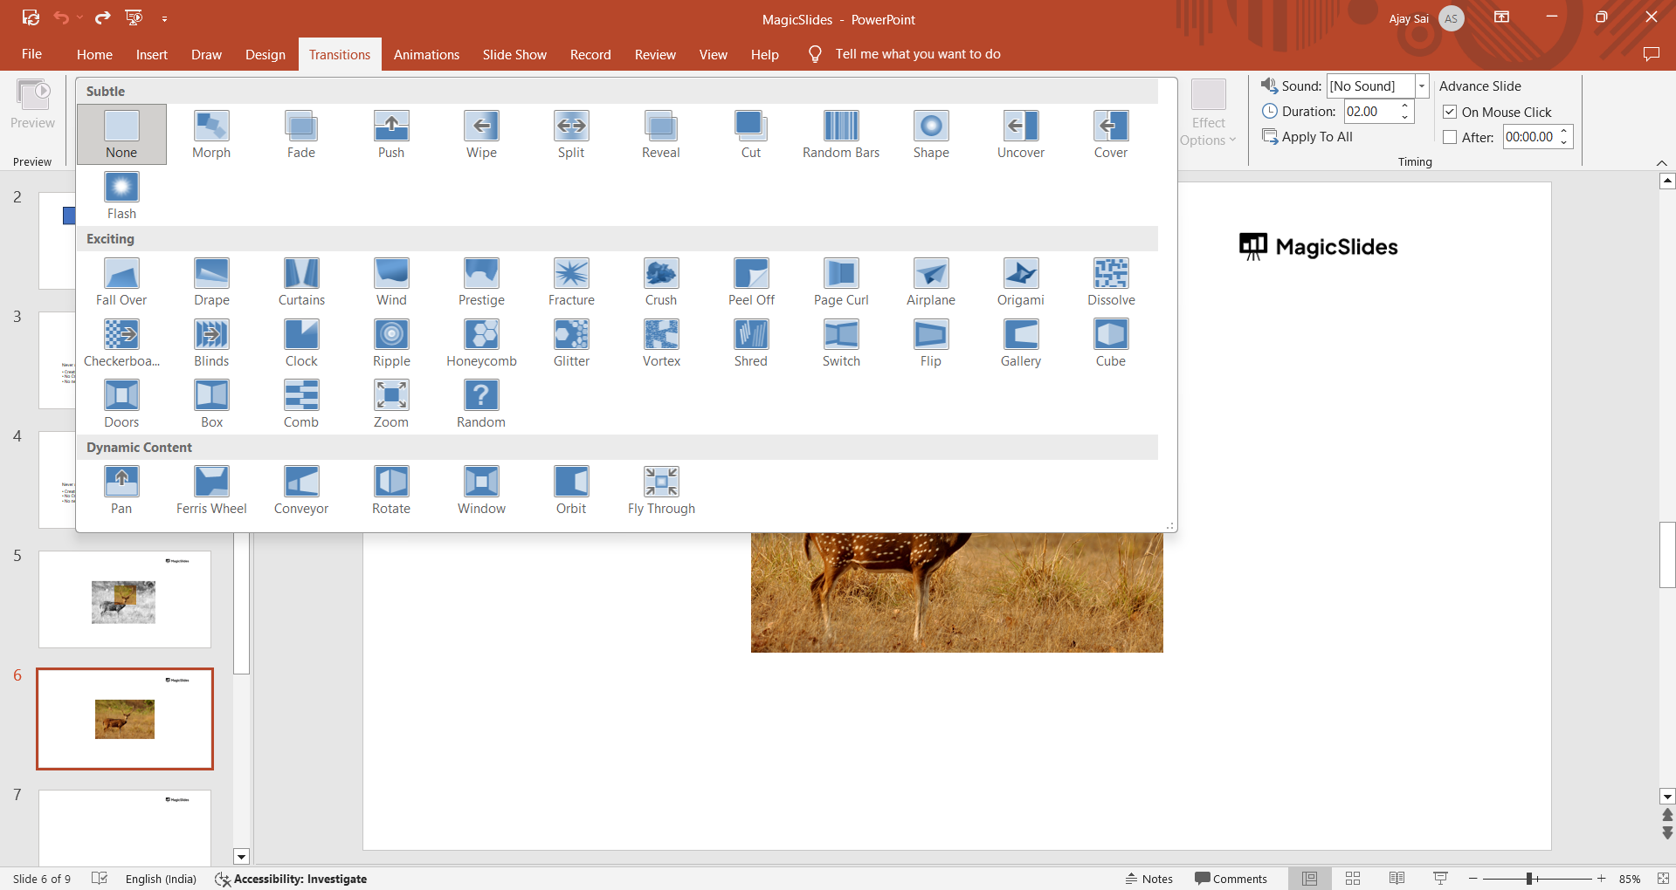Select the Morph transition
Image resolution: width=1676 pixels, height=890 pixels.
(x=211, y=134)
